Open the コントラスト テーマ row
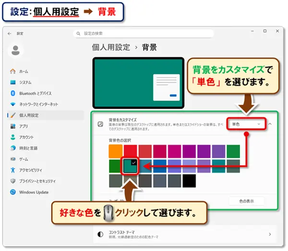The width and height of the screenshot is (288, 251). pyautogui.click(x=185, y=234)
